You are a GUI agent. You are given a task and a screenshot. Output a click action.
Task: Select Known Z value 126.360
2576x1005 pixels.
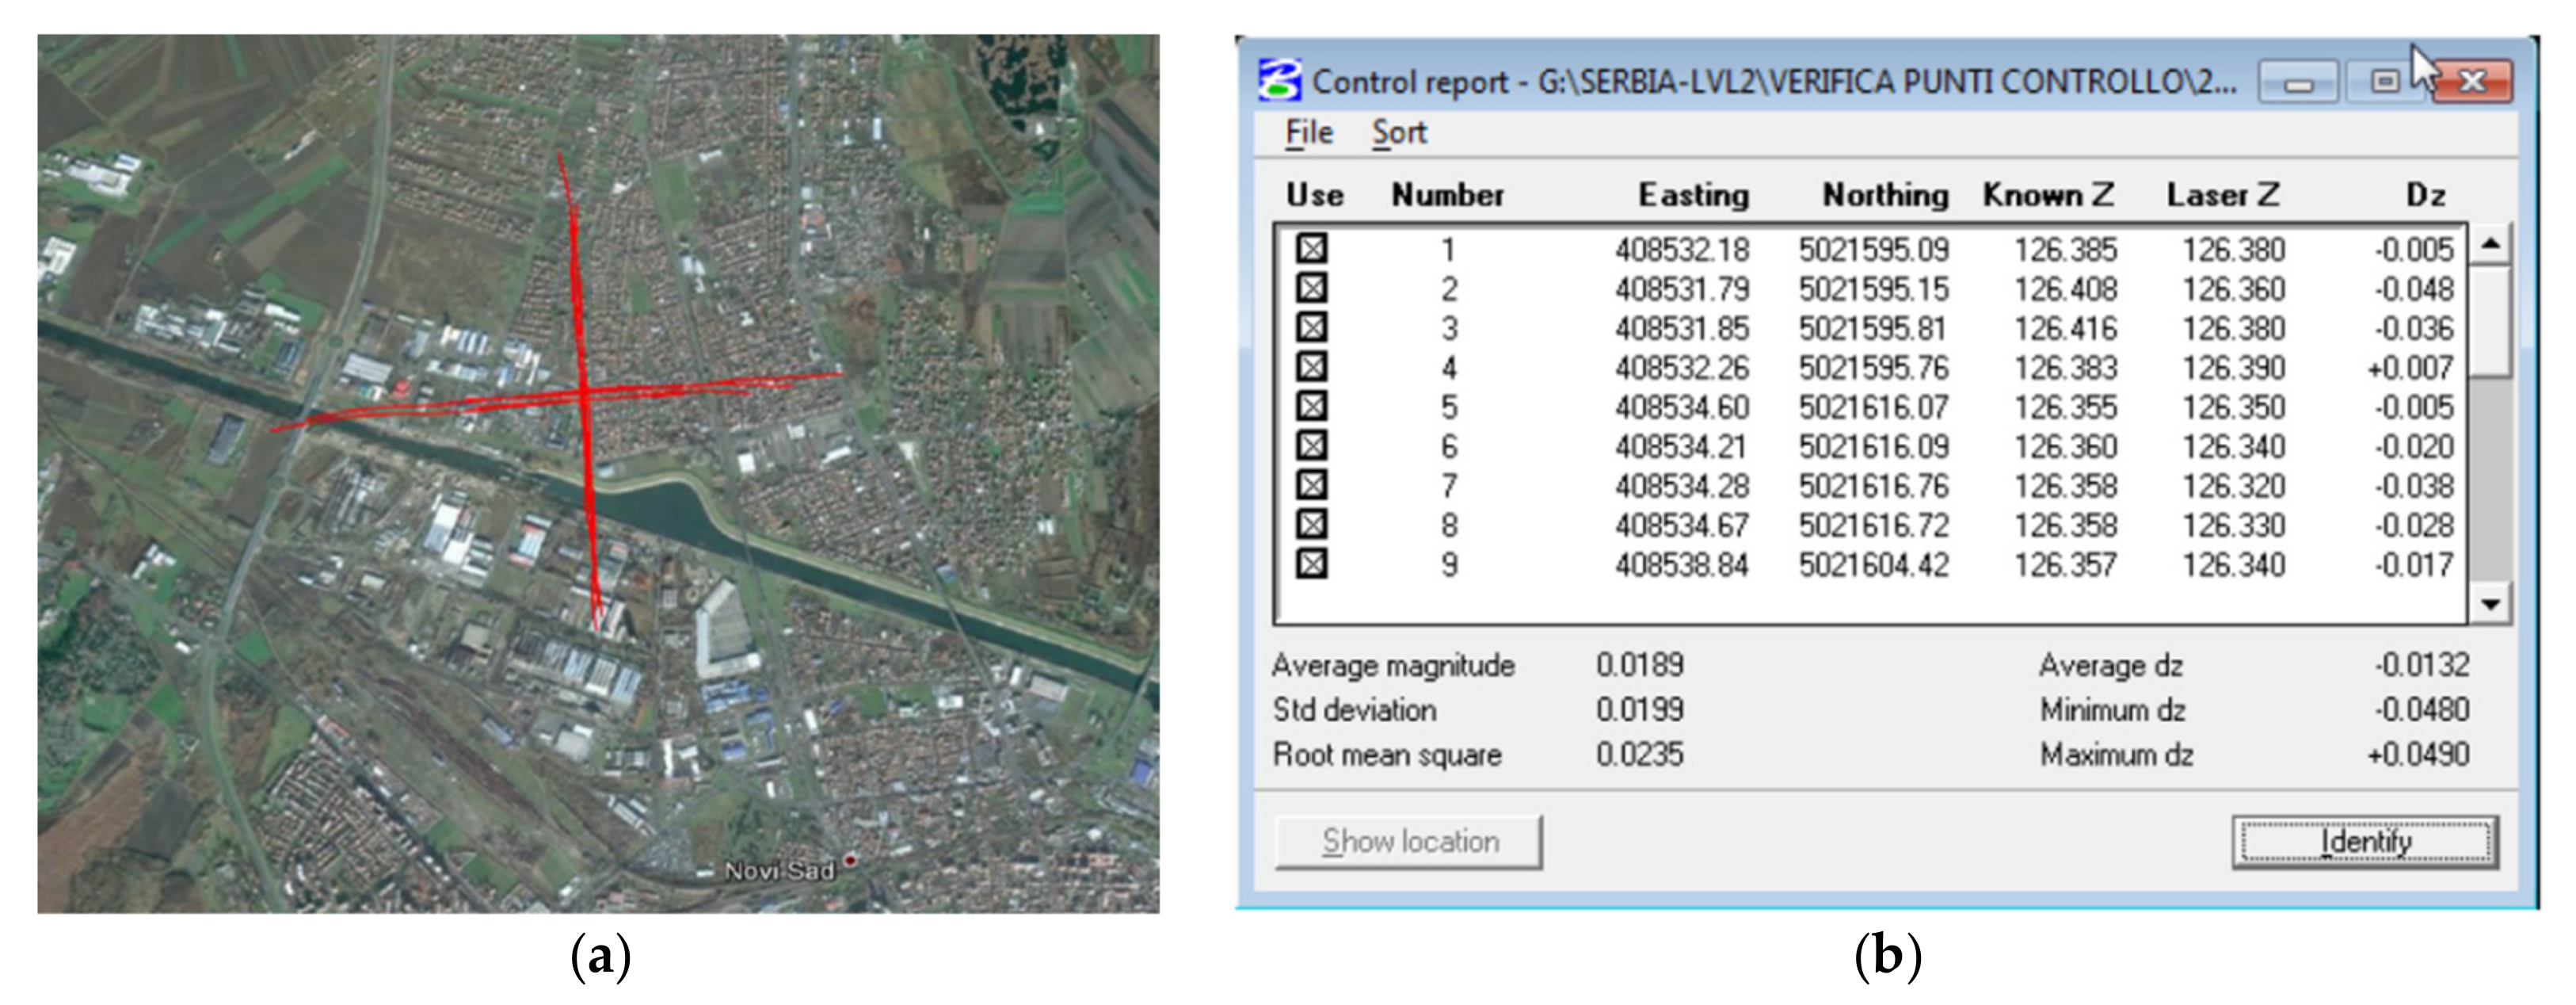[x=2066, y=446]
